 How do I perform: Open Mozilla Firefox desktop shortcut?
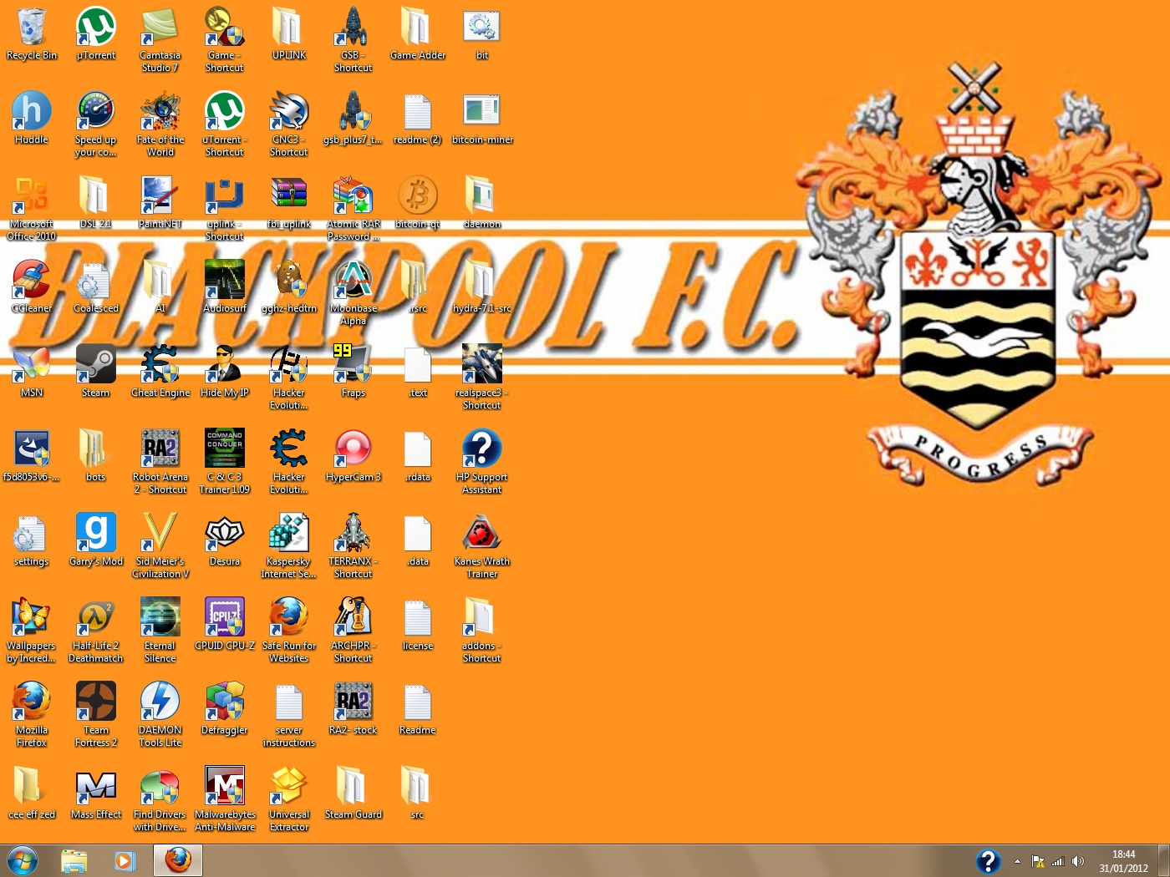click(x=32, y=714)
